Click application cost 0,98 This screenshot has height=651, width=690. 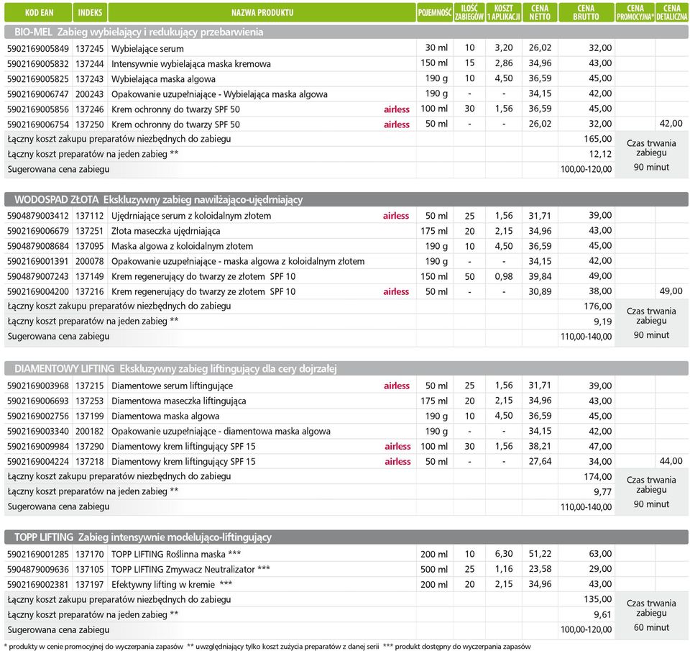click(504, 276)
